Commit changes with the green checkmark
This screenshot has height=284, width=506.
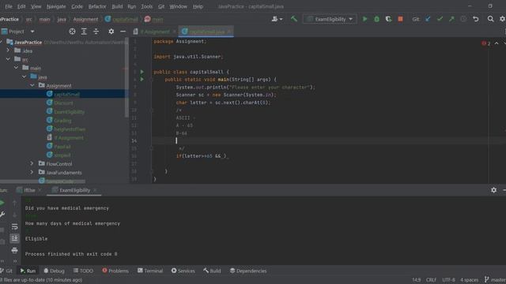[440, 19]
